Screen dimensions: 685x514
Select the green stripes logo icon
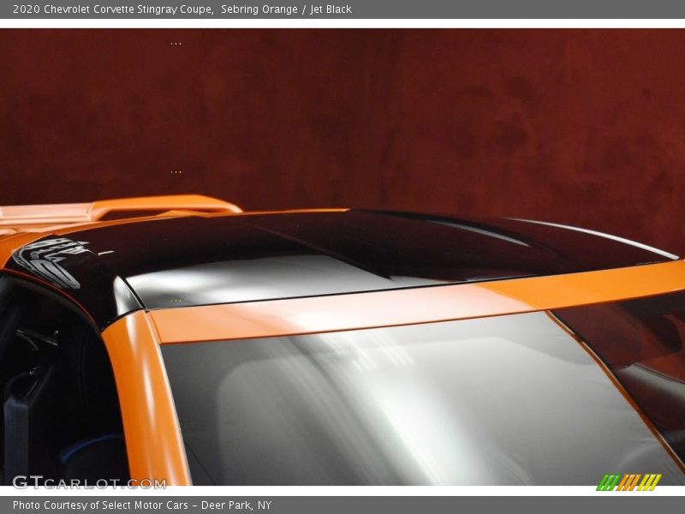coord(607,481)
